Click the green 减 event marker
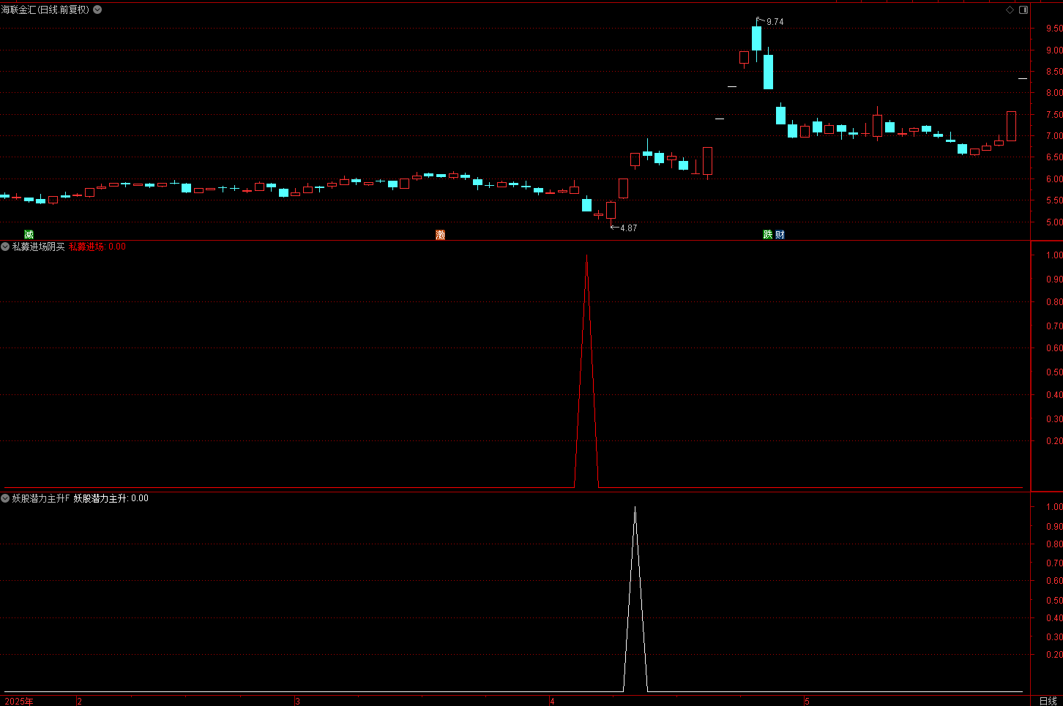The image size is (1063, 706). 29,234
